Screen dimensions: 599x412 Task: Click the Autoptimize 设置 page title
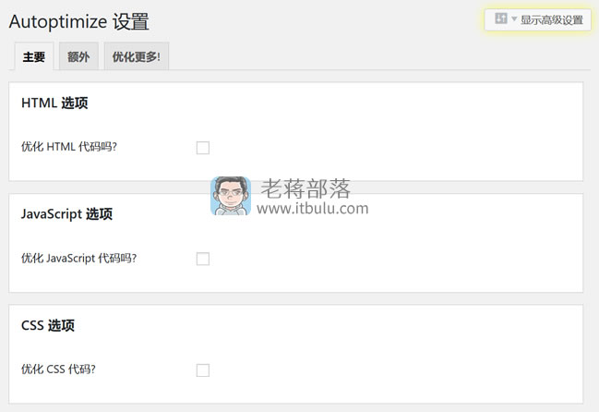[79, 21]
